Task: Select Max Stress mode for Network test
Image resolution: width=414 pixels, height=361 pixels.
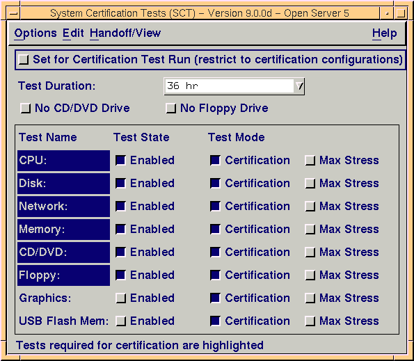Action: 310,207
